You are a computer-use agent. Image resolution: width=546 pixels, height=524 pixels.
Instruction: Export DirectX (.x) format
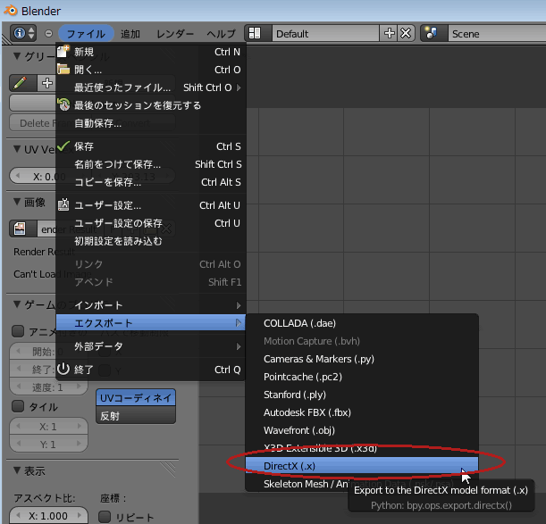tap(362, 466)
